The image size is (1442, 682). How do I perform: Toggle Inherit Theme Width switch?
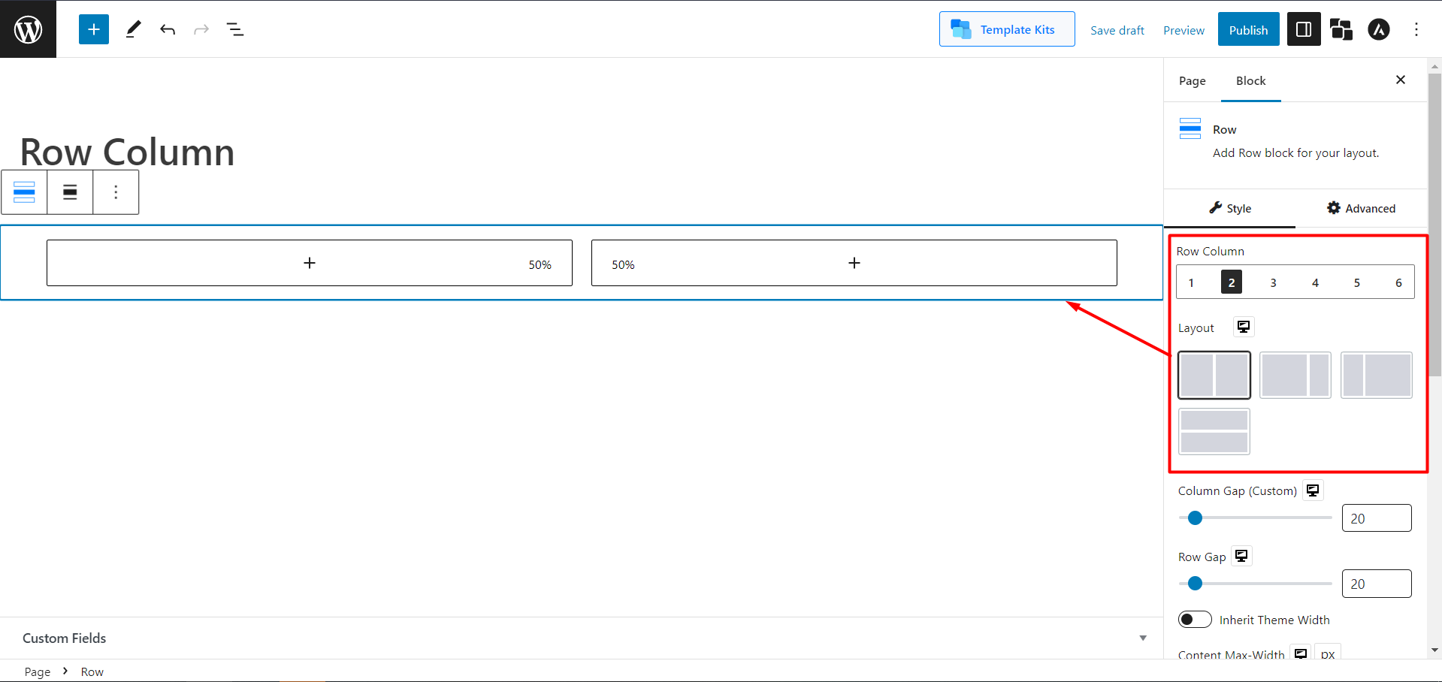[x=1195, y=620]
